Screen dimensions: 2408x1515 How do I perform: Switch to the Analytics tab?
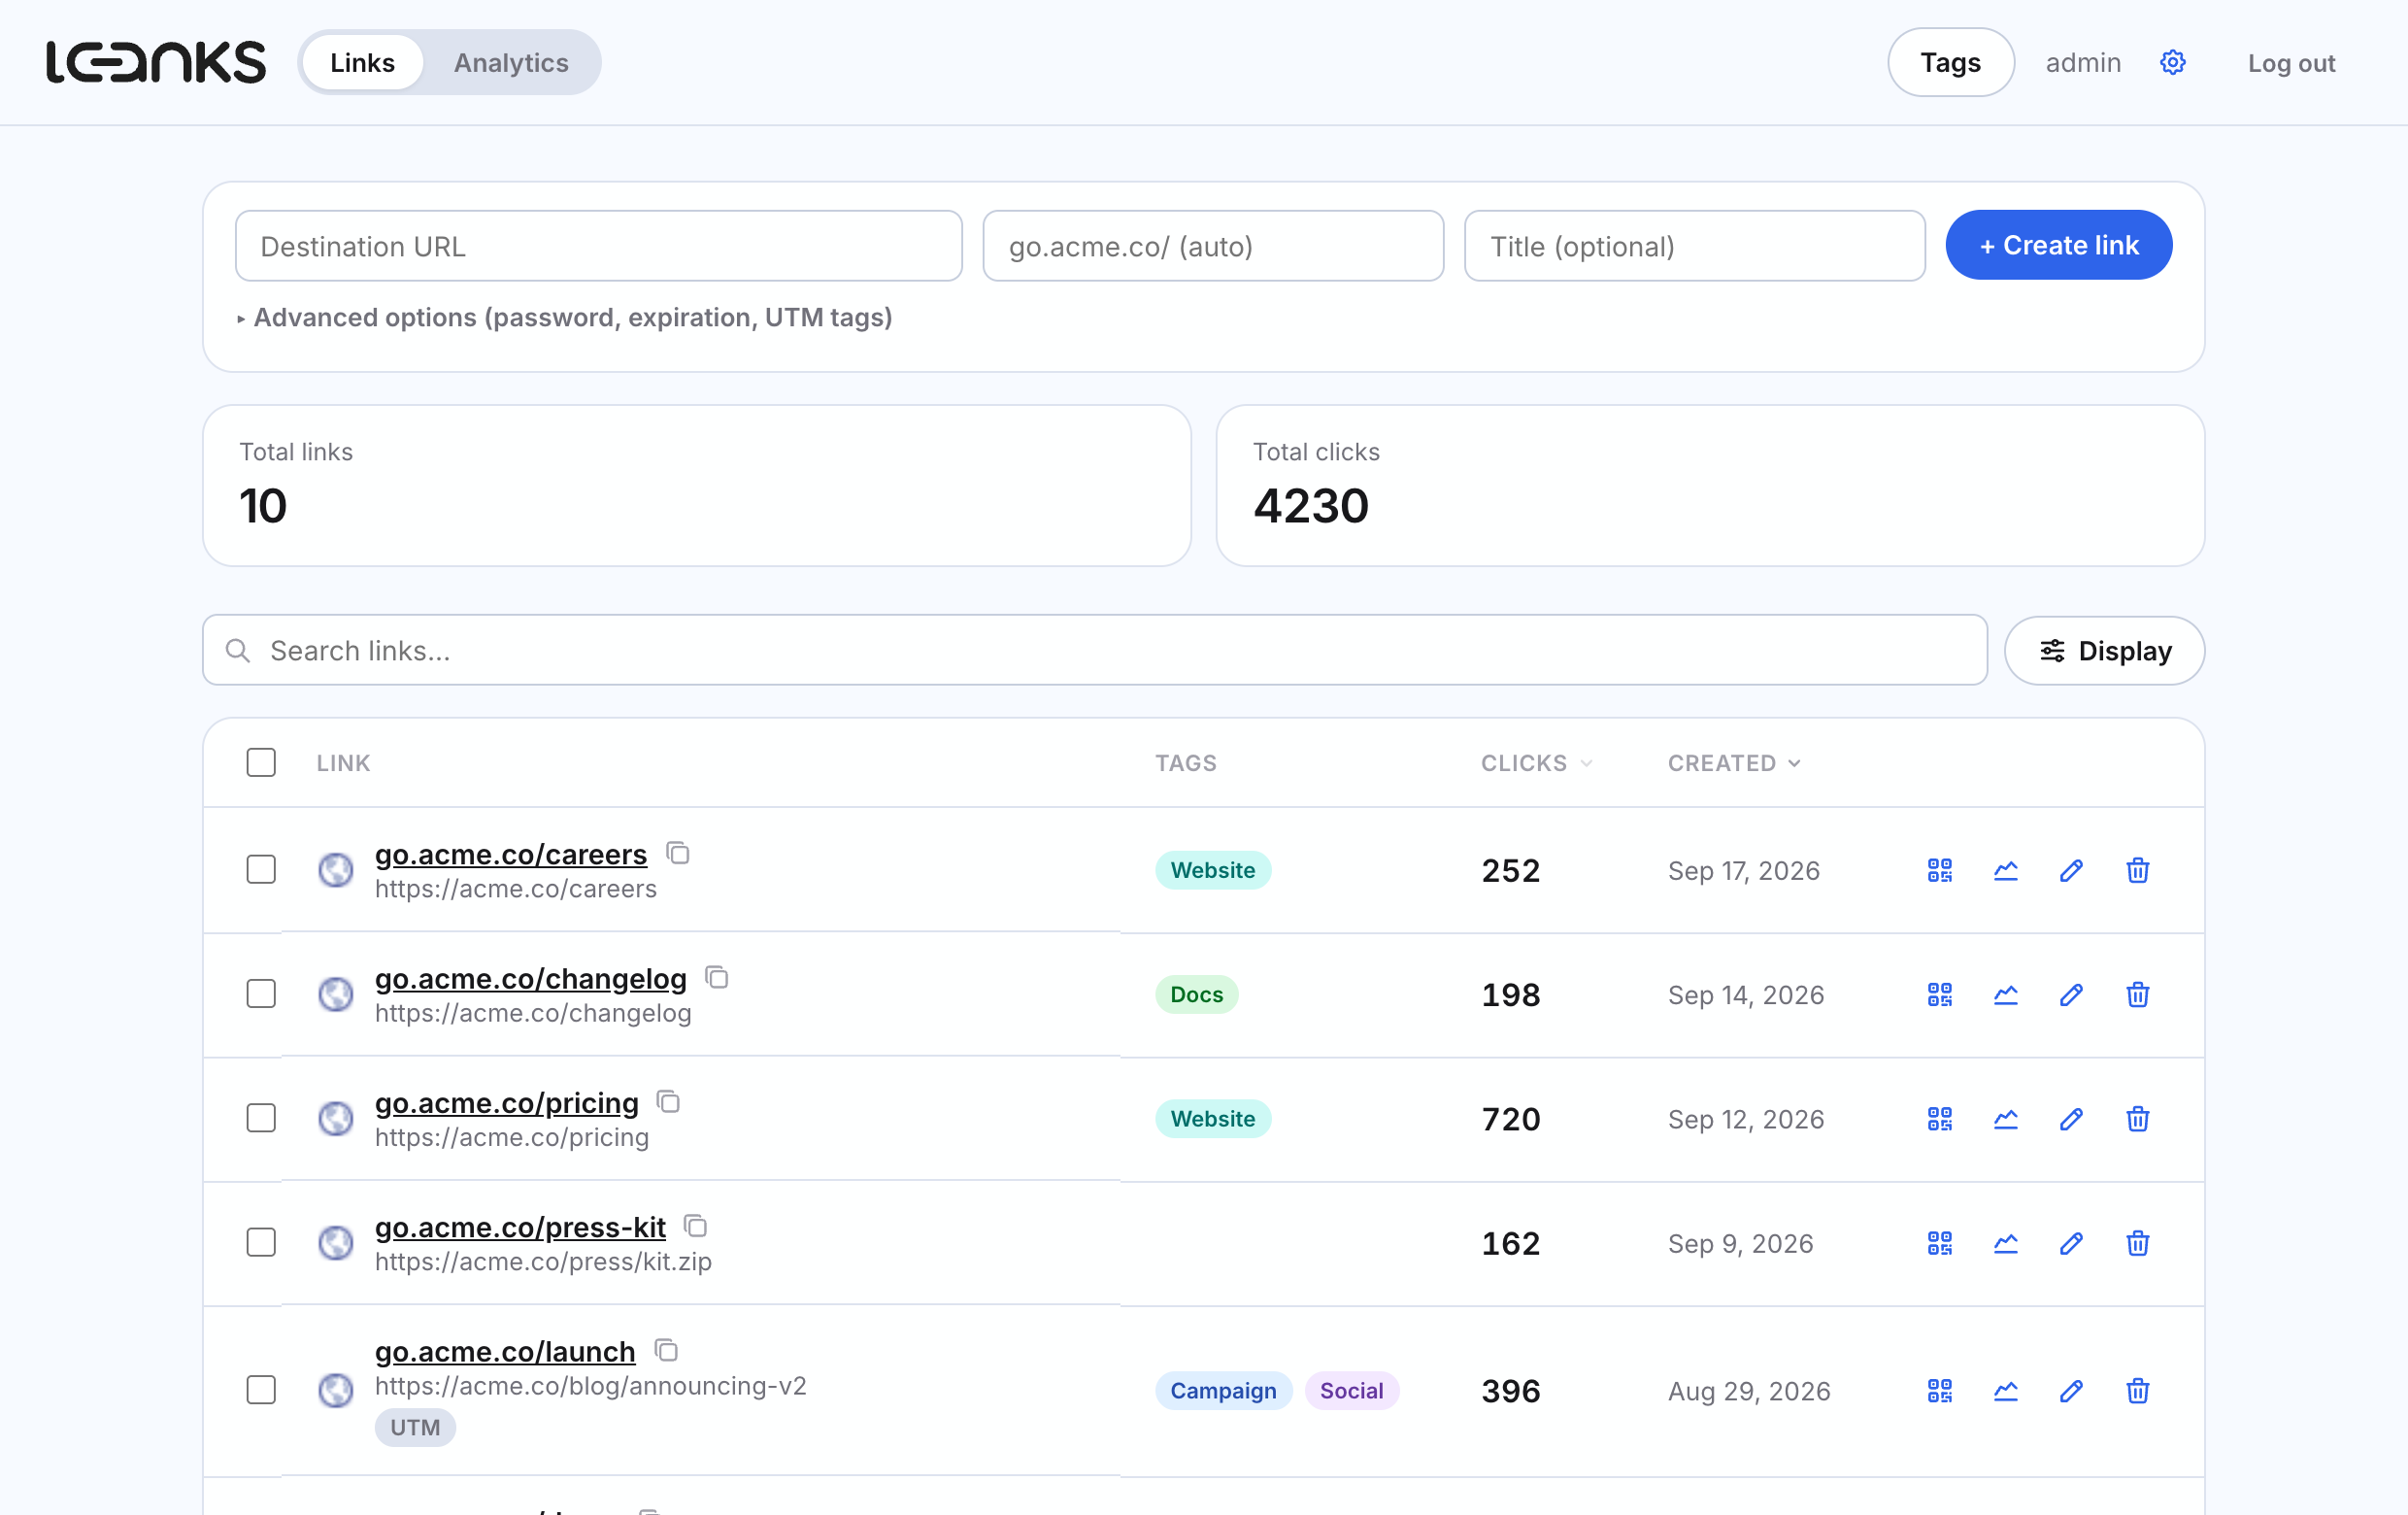[511, 62]
